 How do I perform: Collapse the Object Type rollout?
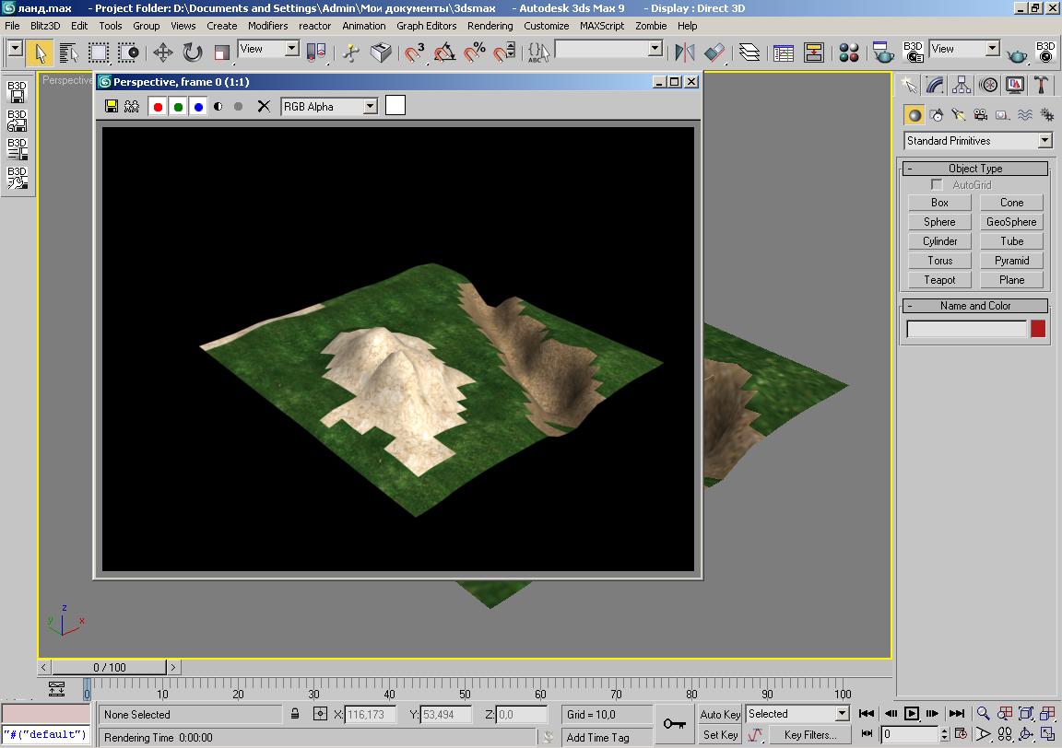coord(909,169)
